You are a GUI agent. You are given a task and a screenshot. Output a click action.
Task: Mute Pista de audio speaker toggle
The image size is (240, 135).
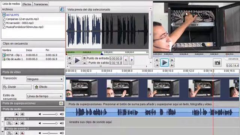pos(22,114)
